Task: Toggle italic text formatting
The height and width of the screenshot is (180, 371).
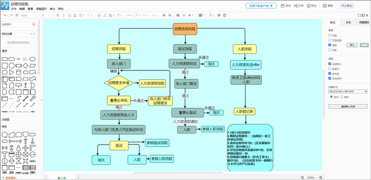Action: coord(63,15)
